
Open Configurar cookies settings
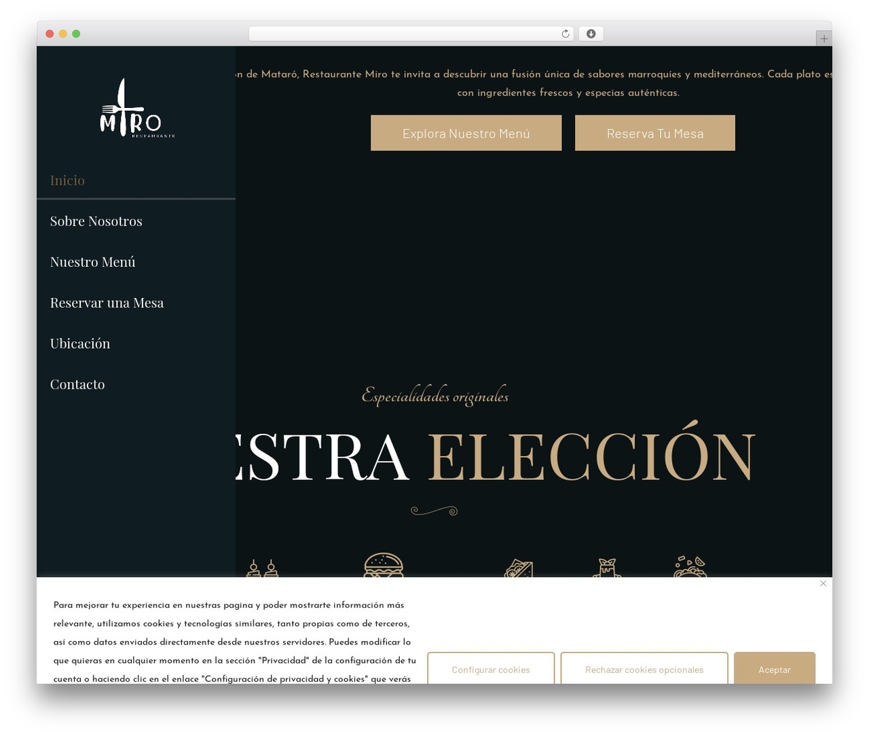(x=491, y=669)
